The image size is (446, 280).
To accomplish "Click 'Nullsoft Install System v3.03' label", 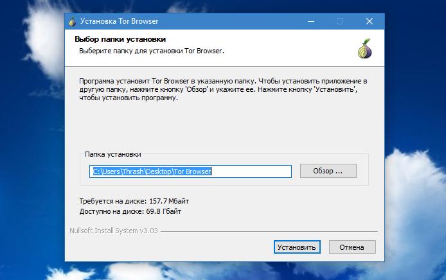I will (x=114, y=231).
